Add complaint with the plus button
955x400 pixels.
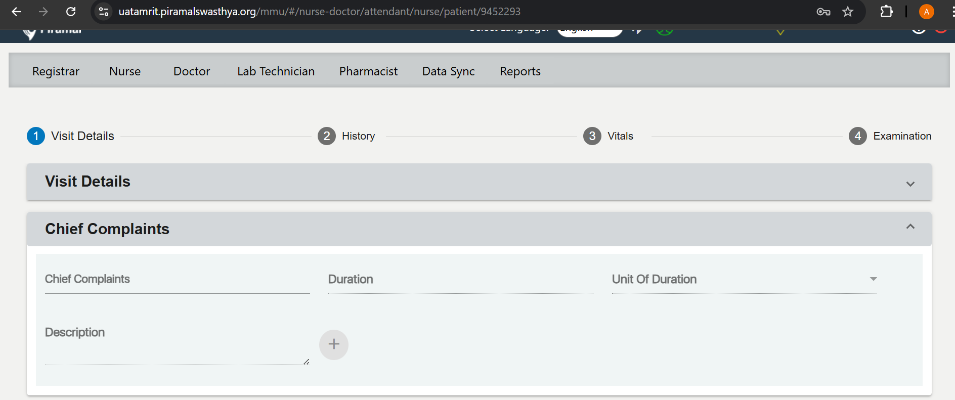334,345
